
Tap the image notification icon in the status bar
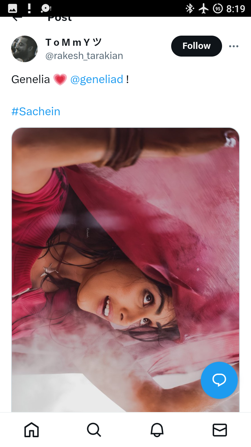point(13,8)
